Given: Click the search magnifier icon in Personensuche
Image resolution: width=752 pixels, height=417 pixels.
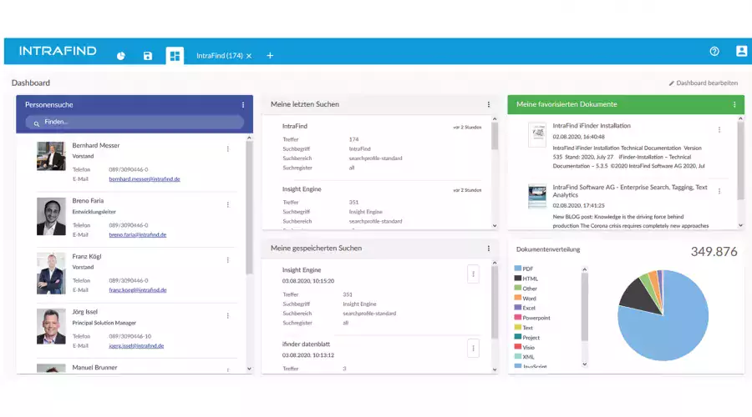Looking at the screenshot, I should (37, 123).
